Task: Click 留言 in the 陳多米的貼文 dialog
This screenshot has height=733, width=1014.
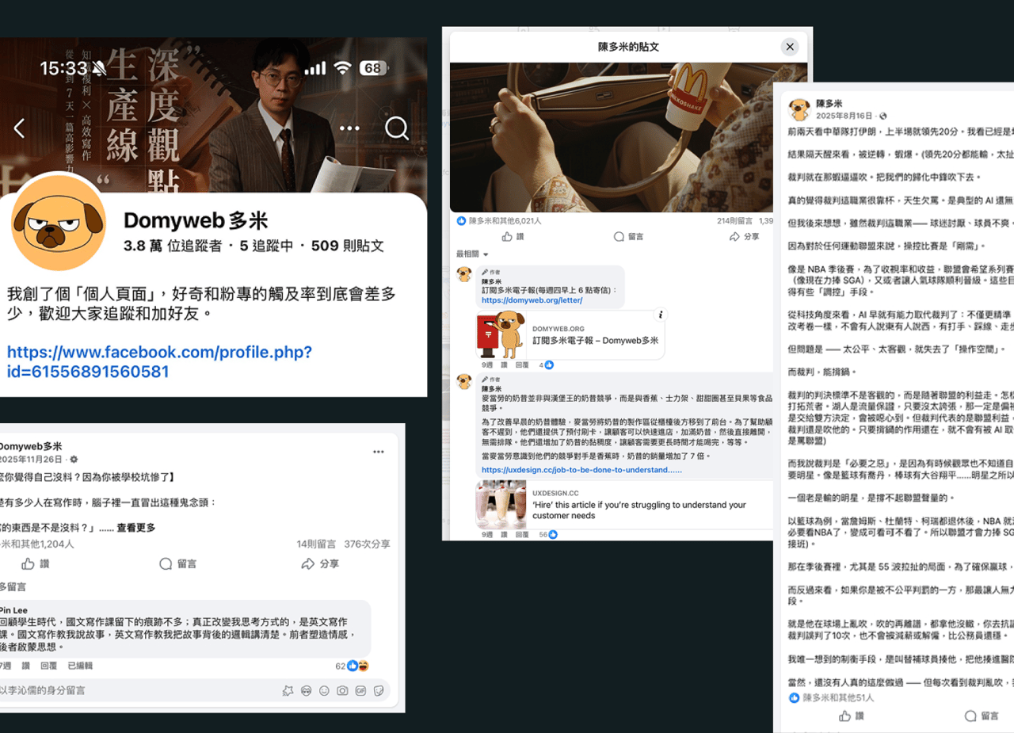Action: tap(629, 237)
